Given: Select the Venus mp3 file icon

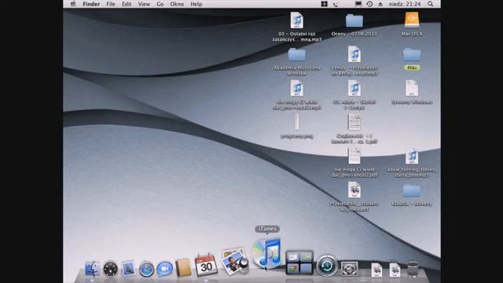Looking at the screenshot, I should (354, 54).
